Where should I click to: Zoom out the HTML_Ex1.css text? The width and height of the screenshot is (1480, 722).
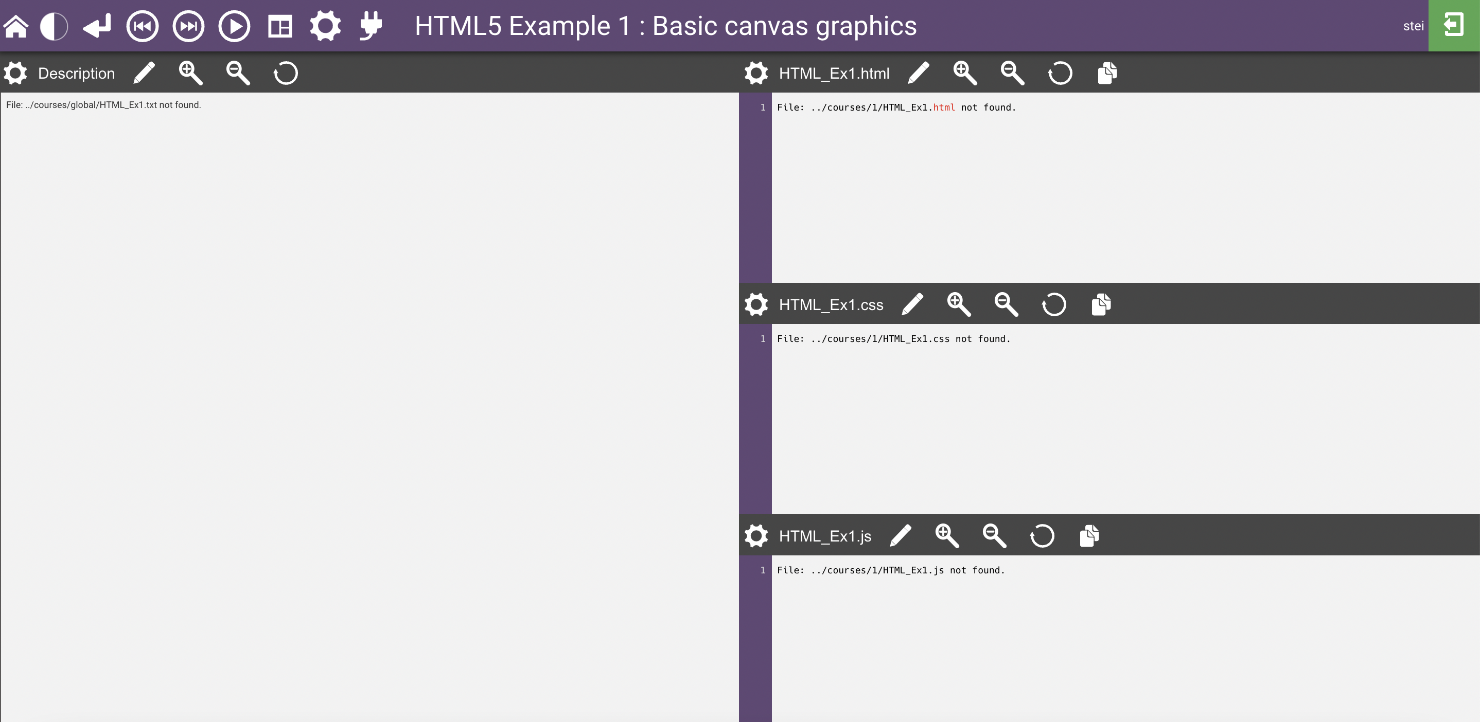(1006, 304)
